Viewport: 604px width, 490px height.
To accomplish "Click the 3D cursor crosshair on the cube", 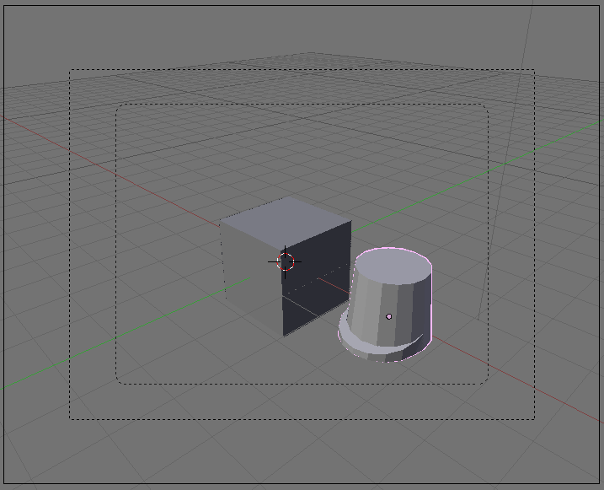I will point(285,261).
